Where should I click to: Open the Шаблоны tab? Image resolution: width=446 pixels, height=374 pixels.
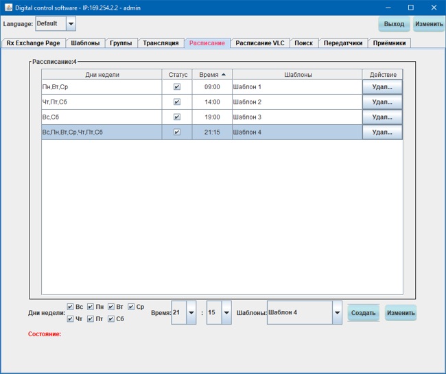coord(85,43)
